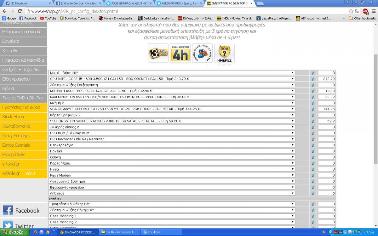This screenshot has height=236, width=378.
Task: Click the DOA 7 ΗΜΕΡΕΣ badge
Action: pyautogui.click(x=224, y=53)
